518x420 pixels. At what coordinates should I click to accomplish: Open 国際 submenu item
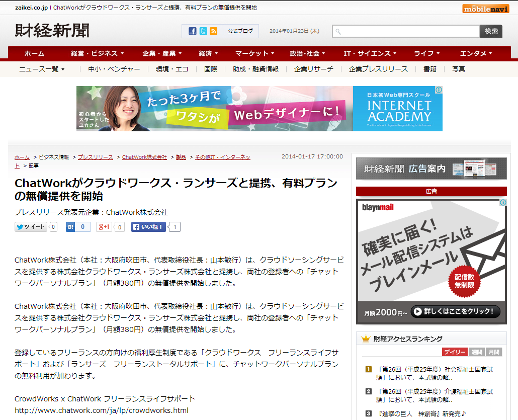pos(211,69)
